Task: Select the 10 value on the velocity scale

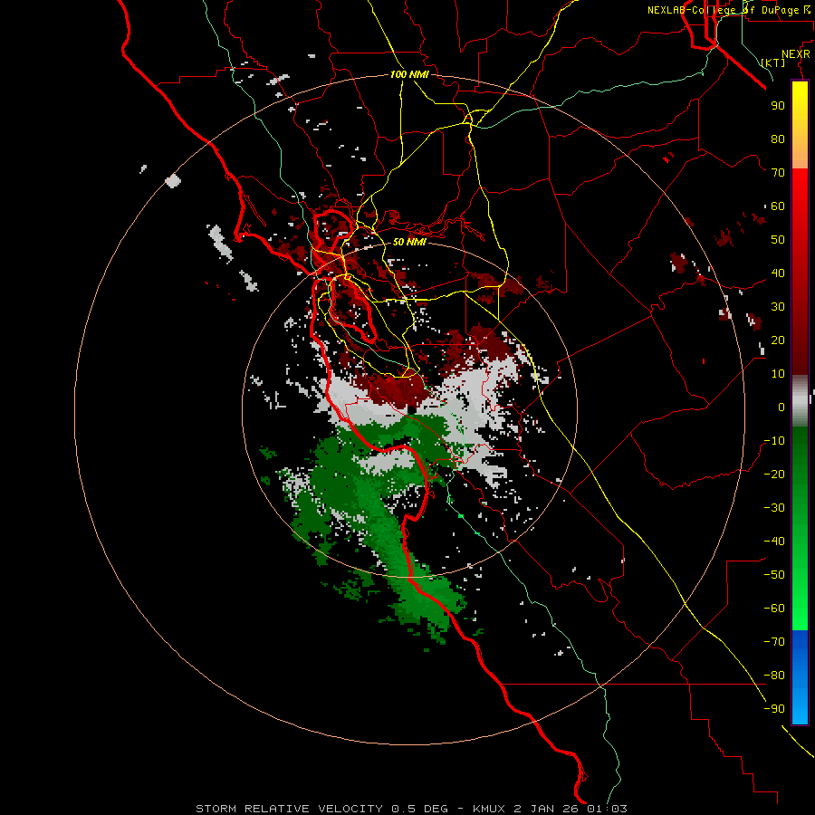Action: [x=778, y=374]
